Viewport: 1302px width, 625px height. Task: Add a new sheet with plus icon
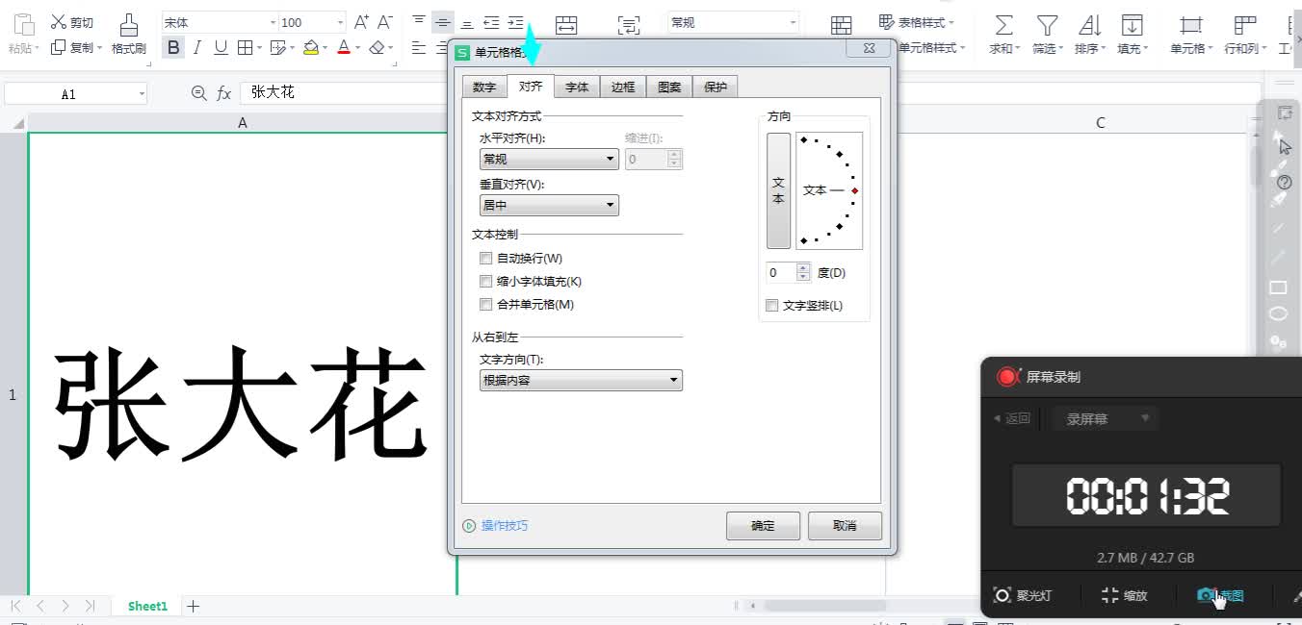pos(193,606)
